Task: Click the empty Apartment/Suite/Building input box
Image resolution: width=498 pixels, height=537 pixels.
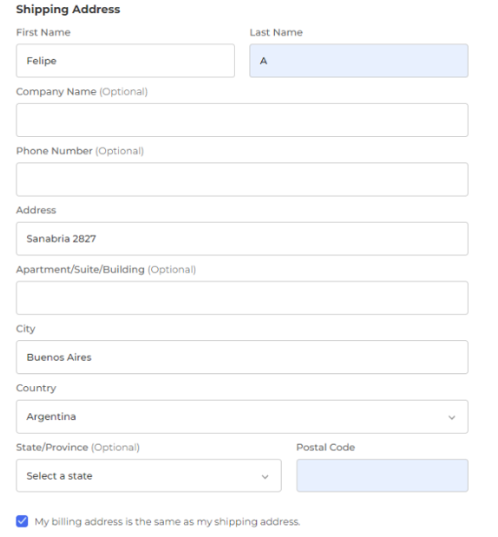Action: tap(242, 298)
